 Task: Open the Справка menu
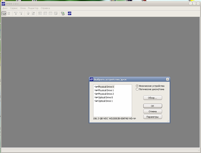point(45,8)
